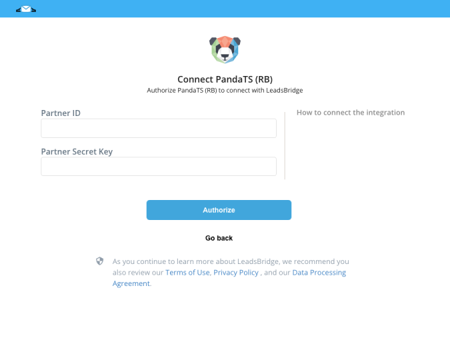Click the Partner ID field label
The height and width of the screenshot is (350, 450).
(61, 113)
